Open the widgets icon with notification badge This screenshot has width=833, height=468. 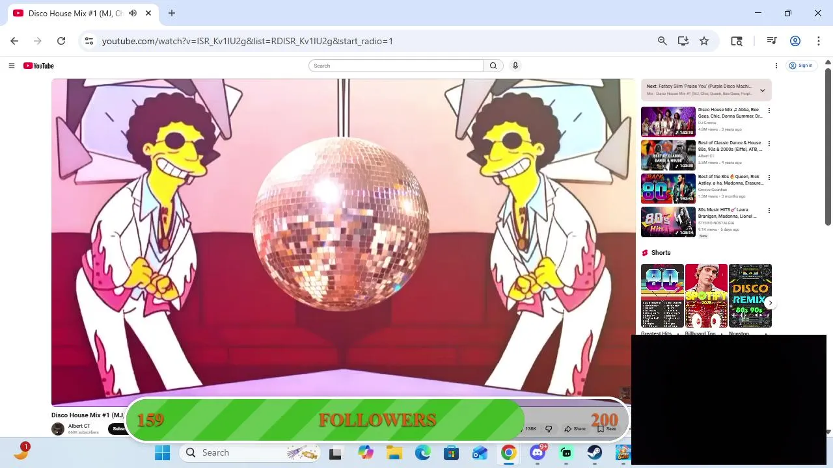tap(21, 452)
